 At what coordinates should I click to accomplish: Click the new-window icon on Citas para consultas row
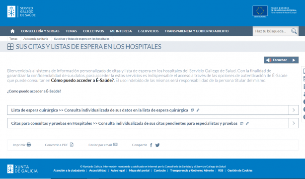[241, 123]
